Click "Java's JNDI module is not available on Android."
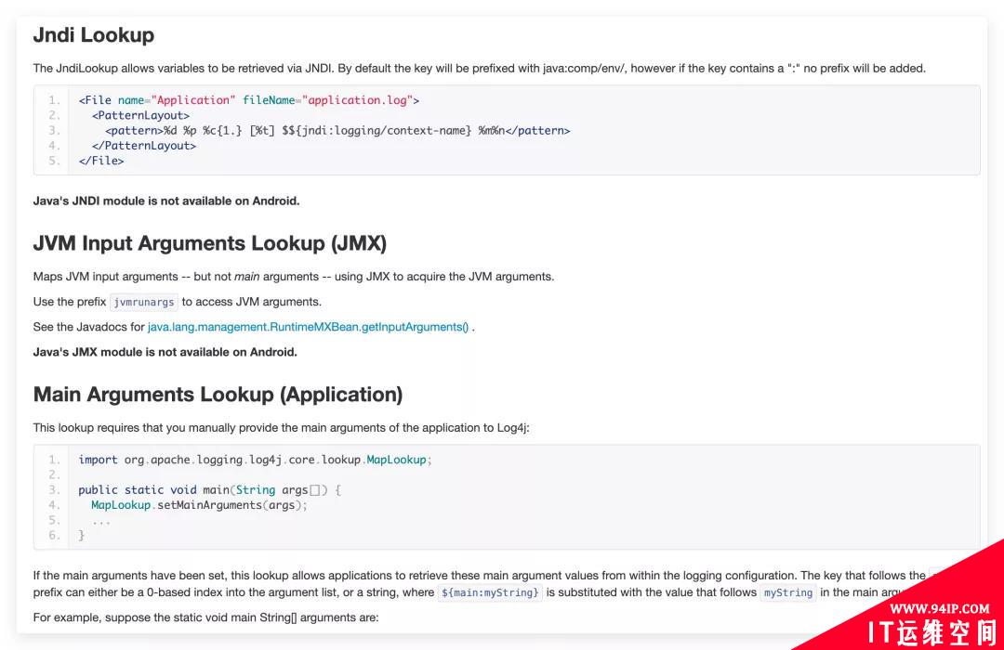The height and width of the screenshot is (650, 1004). (x=166, y=201)
